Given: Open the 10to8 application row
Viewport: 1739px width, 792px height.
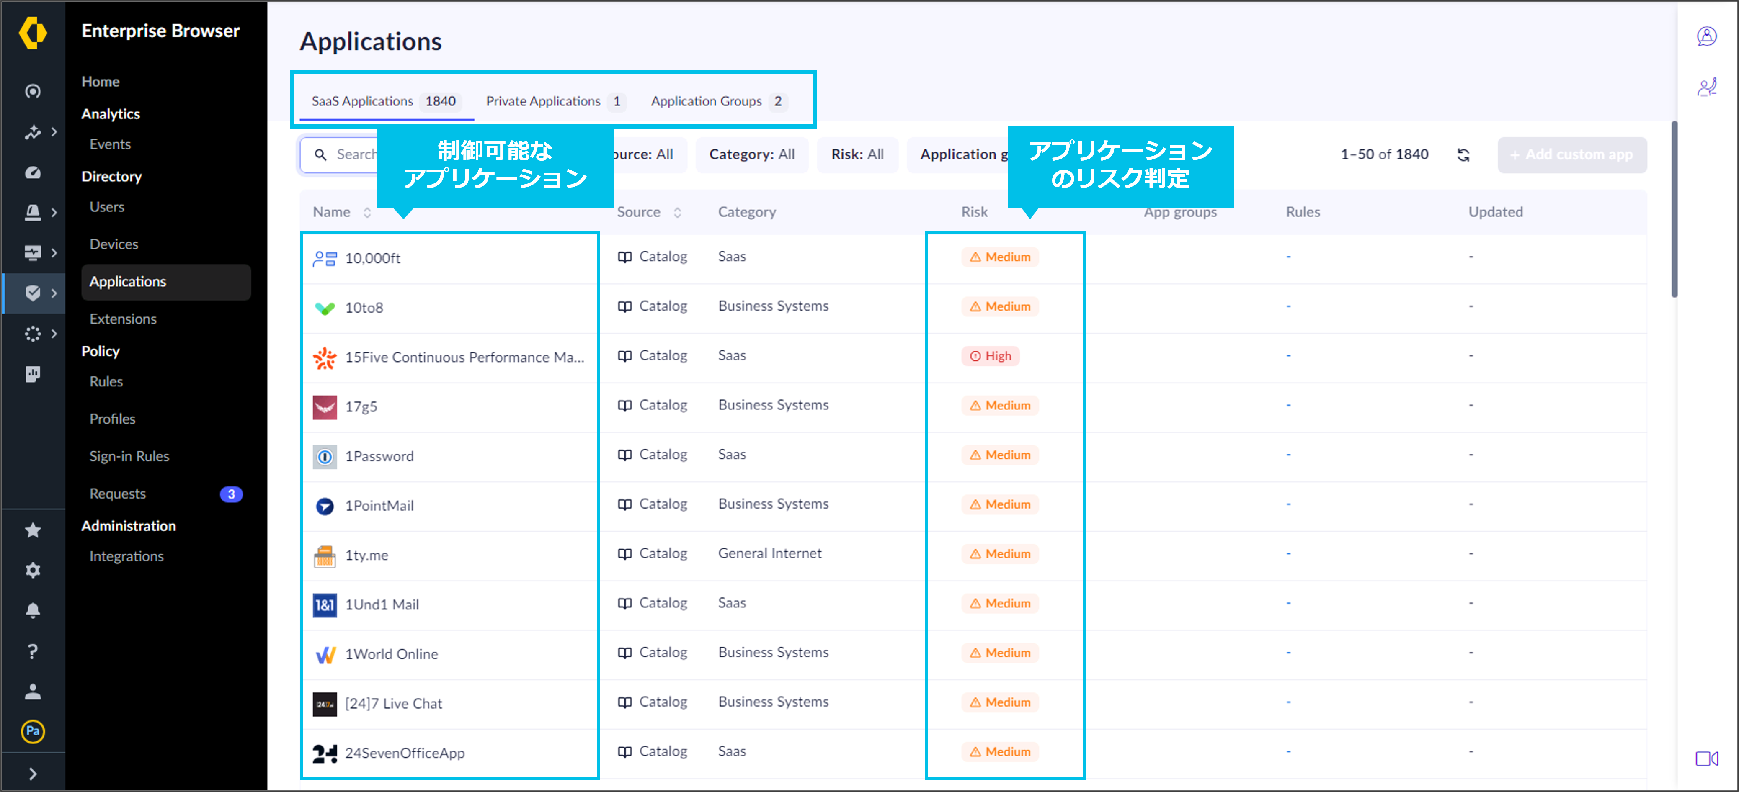Looking at the screenshot, I should (x=973, y=308).
